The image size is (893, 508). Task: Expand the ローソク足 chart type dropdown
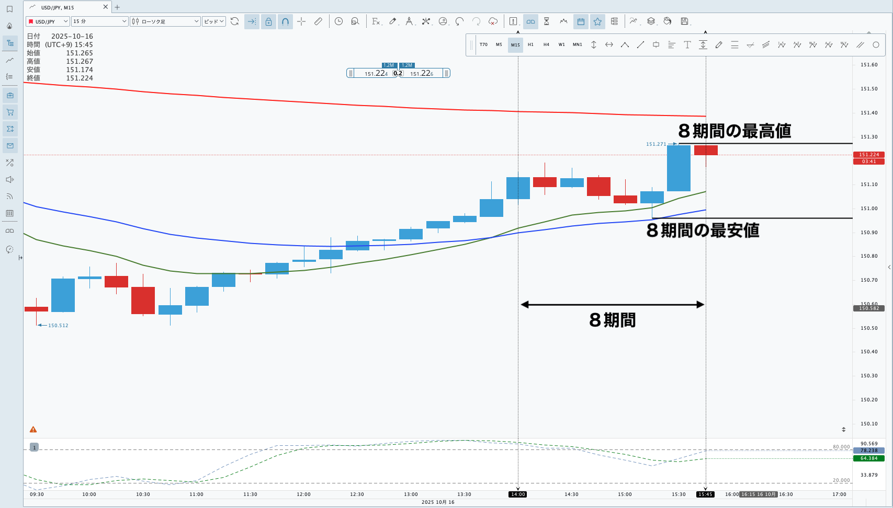pos(165,21)
